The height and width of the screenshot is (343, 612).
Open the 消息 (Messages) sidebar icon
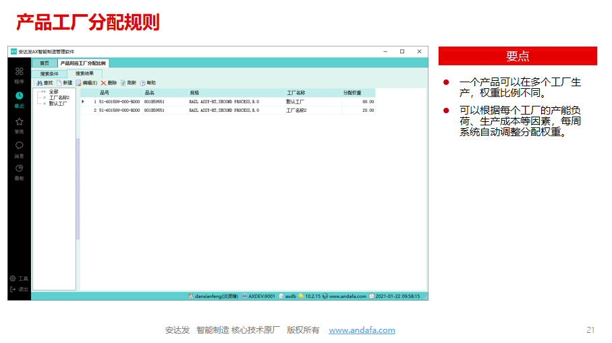click(19, 146)
